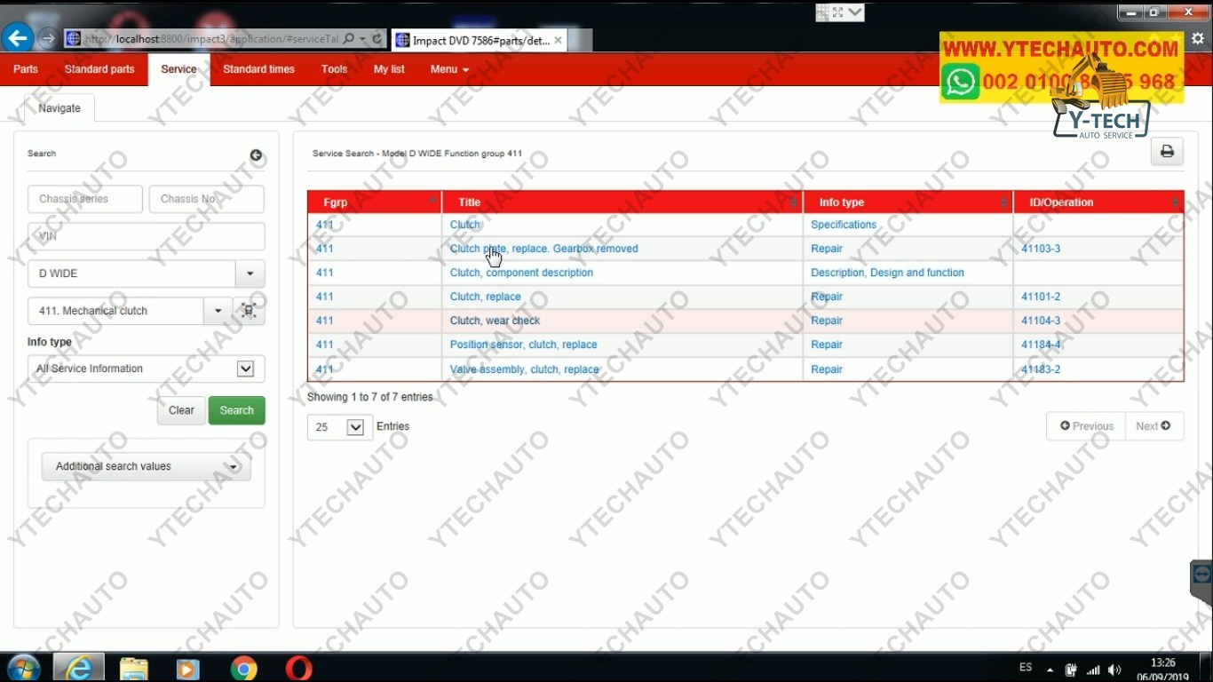Switch to the Standard times tab
This screenshot has height=682, width=1213.
click(x=258, y=69)
